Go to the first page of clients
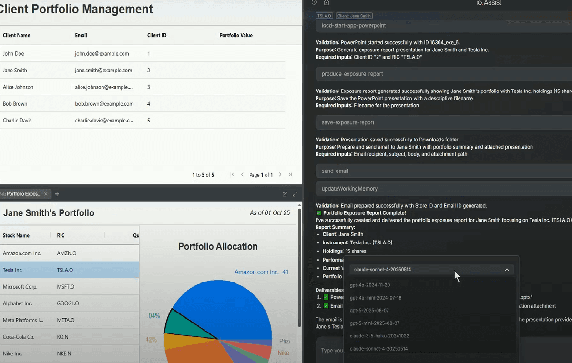Screen dimensions: 572x363 pos(232,175)
